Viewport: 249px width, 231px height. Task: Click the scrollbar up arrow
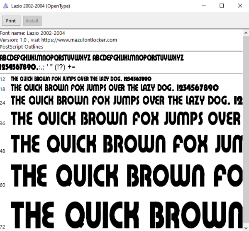[x=246, y=33]
